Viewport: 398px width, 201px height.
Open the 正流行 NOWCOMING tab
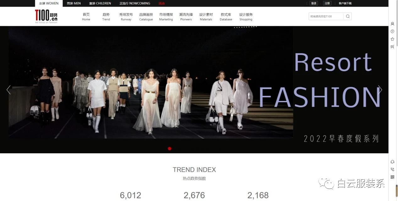pos(135,3)
